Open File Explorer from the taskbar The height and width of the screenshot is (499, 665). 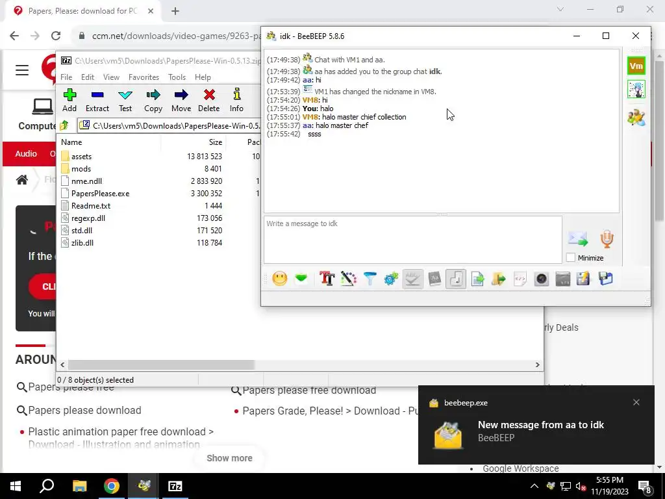pos(79,486)
